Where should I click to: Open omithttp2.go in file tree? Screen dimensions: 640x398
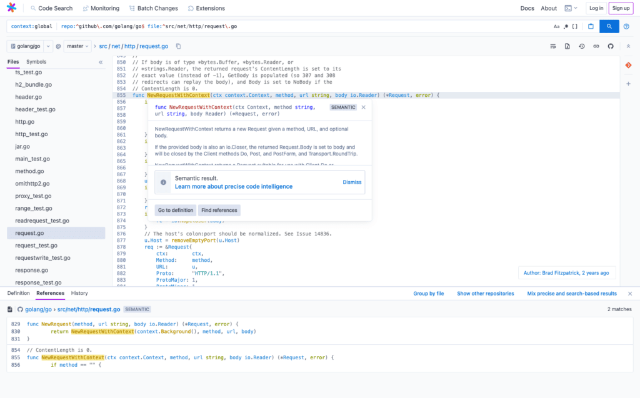tap(32, 183)
